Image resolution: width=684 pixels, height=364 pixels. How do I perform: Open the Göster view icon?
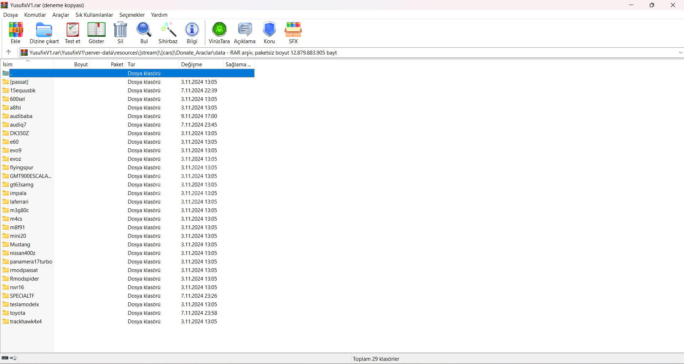coord(96,33)
